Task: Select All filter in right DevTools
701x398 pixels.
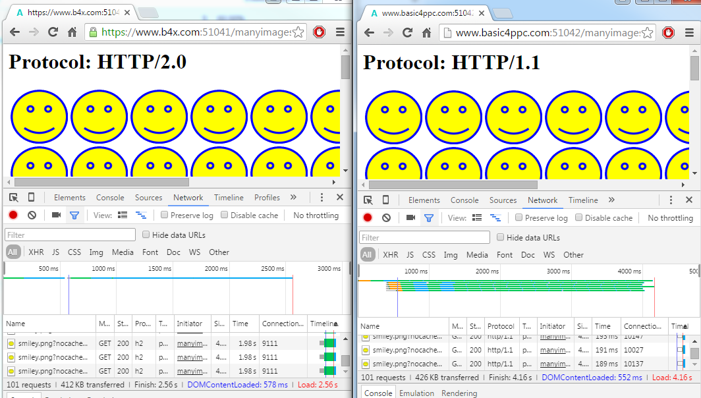Action: point(367,255)
